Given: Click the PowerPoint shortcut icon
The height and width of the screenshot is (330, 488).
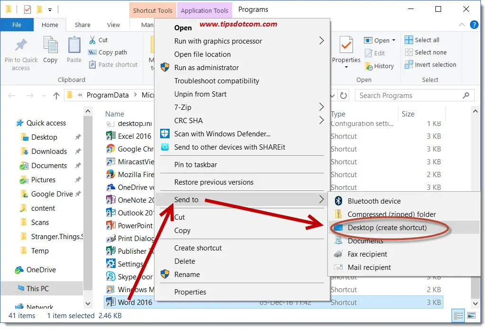Looking at the screenshot, I should tap(110, 225).
